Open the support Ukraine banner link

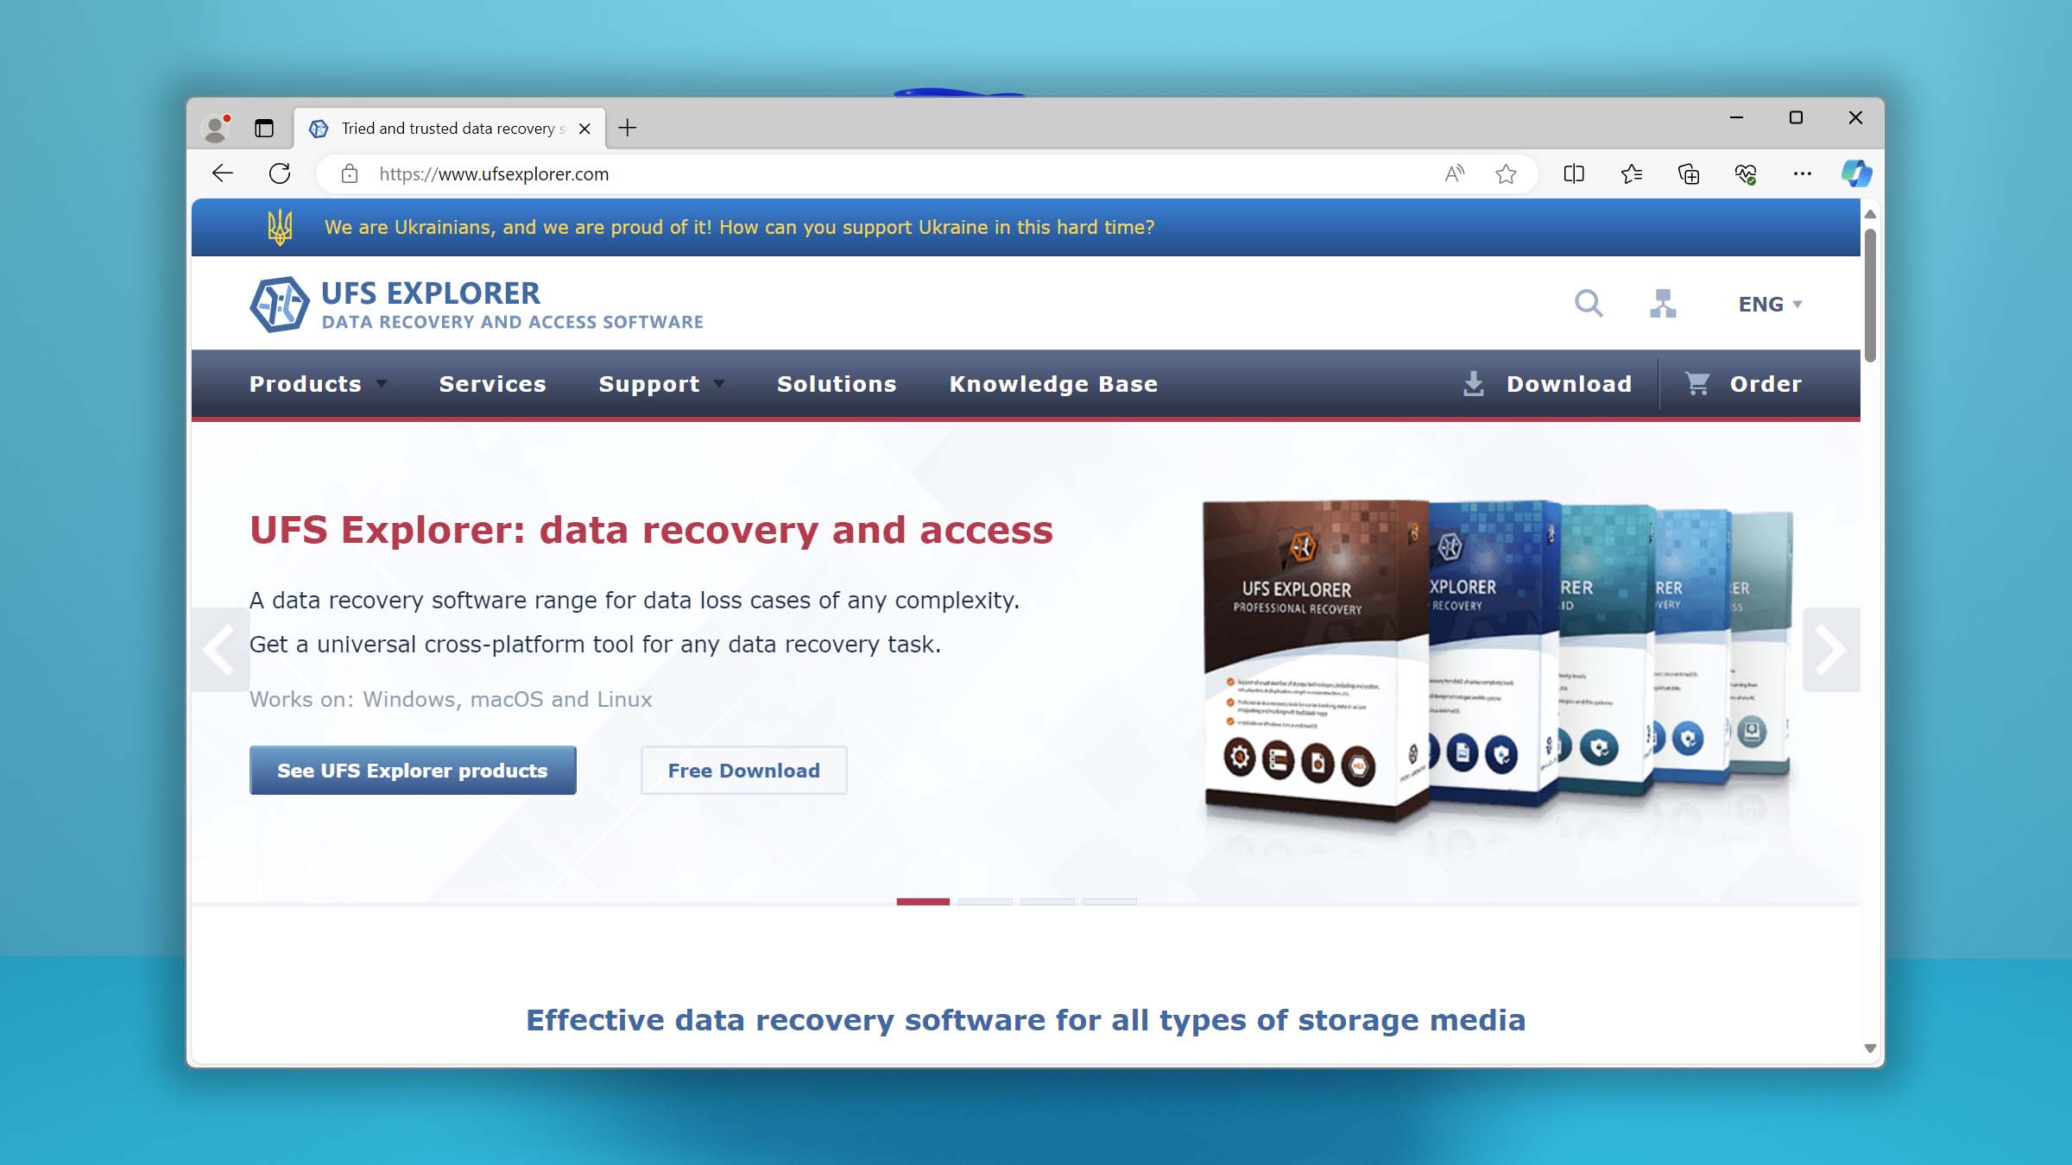click(x=739, y=227)
